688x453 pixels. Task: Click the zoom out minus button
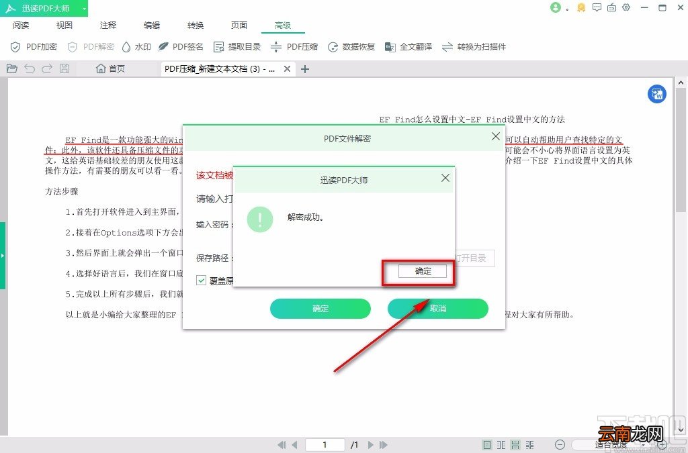(x=560, y=445)
